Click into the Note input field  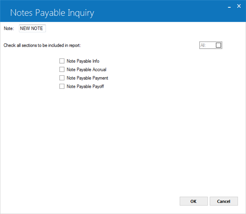pos(32,29)
